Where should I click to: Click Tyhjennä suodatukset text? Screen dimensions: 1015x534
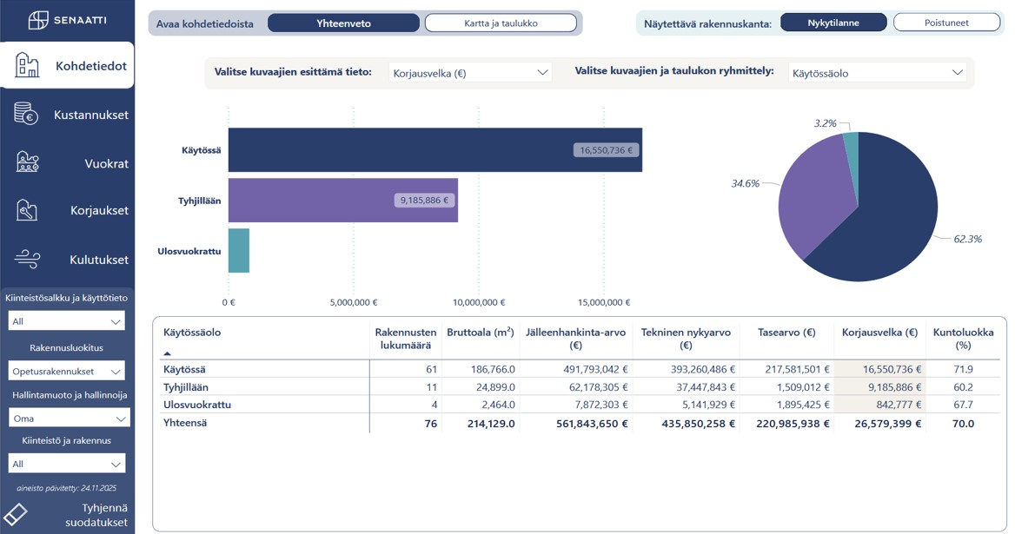pyautogui.click(x=97, y=515)
